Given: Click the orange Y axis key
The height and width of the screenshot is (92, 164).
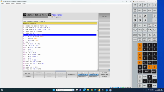Looking at the screenshot, I should coord(140,49).
